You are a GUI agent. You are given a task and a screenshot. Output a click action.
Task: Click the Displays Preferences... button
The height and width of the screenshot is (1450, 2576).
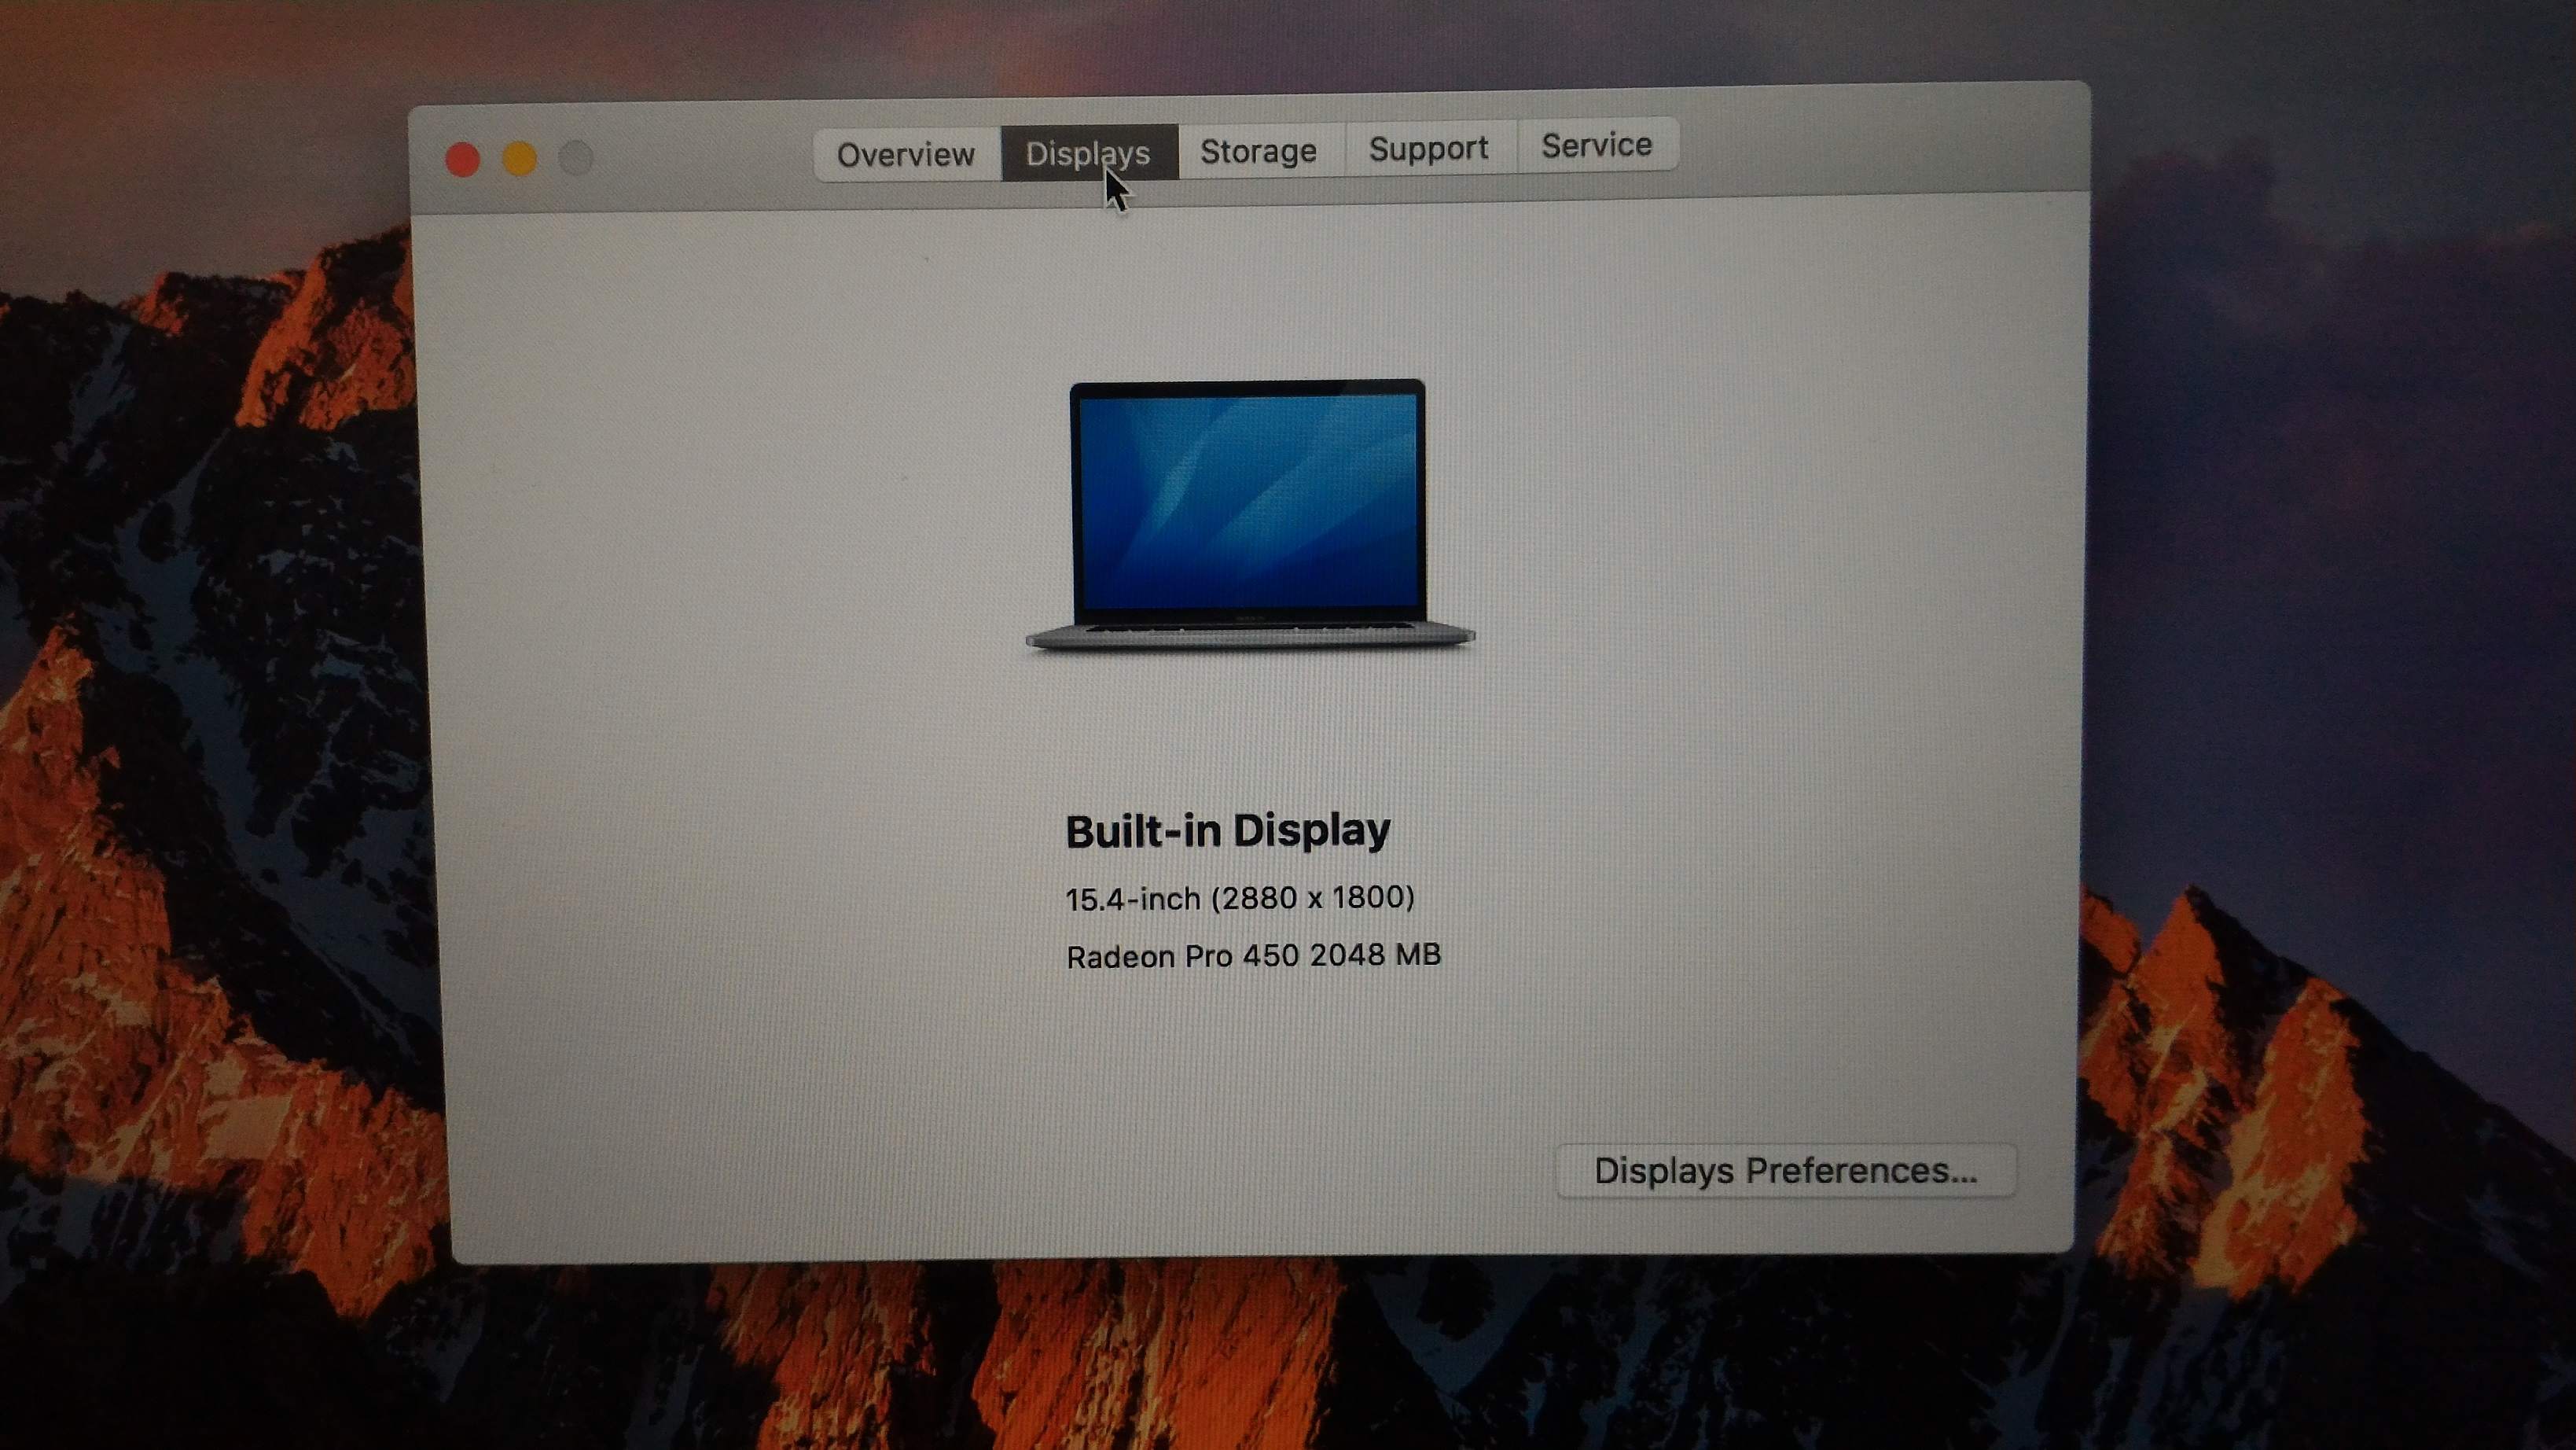pos(1786,1170)
